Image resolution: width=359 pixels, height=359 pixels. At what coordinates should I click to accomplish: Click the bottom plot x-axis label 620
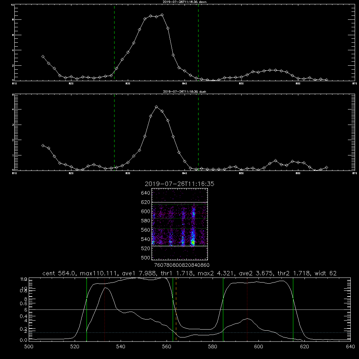pos(304,347)
